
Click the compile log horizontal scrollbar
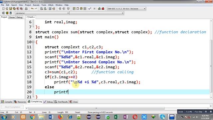(96, 108)
